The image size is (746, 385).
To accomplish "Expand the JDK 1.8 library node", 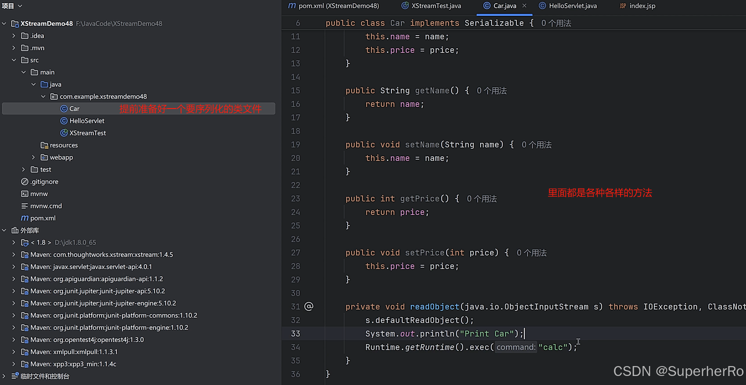I will pos(14,242).
